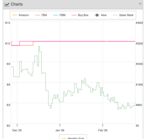Collapse the Charts panel with the chevron
This screenshot has height=139, width=146.
click(x=140, y=4)
